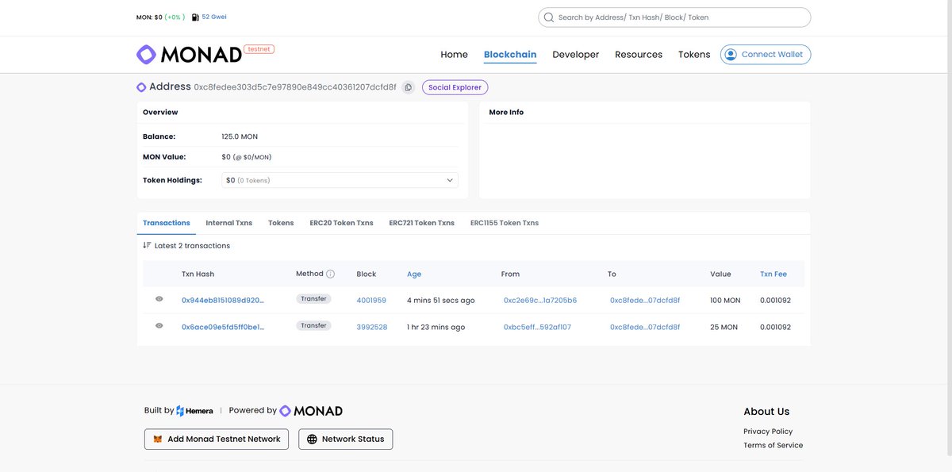Open sender address 0xbc5eff...592af107
952x472 pixels.
click(x=537, y=327)
